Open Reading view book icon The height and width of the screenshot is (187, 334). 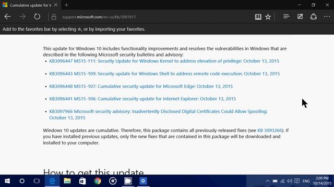(x=258, y=17)
